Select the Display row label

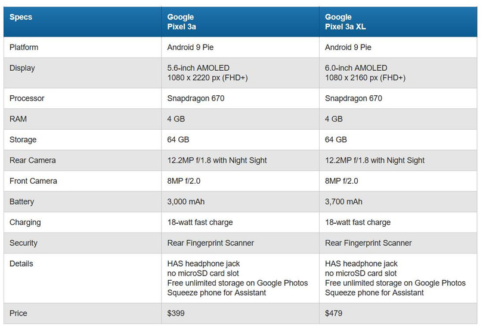point(23,68)
